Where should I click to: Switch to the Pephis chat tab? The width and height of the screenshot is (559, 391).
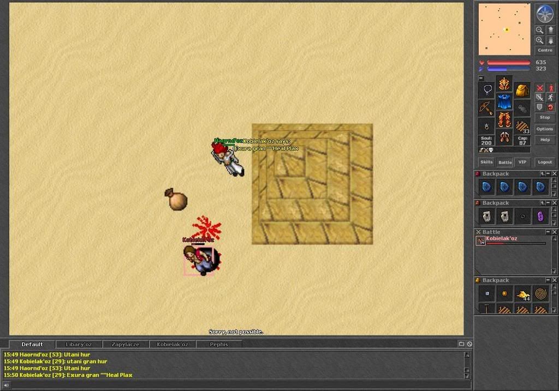pyautogui.click(x=219, y=344)
